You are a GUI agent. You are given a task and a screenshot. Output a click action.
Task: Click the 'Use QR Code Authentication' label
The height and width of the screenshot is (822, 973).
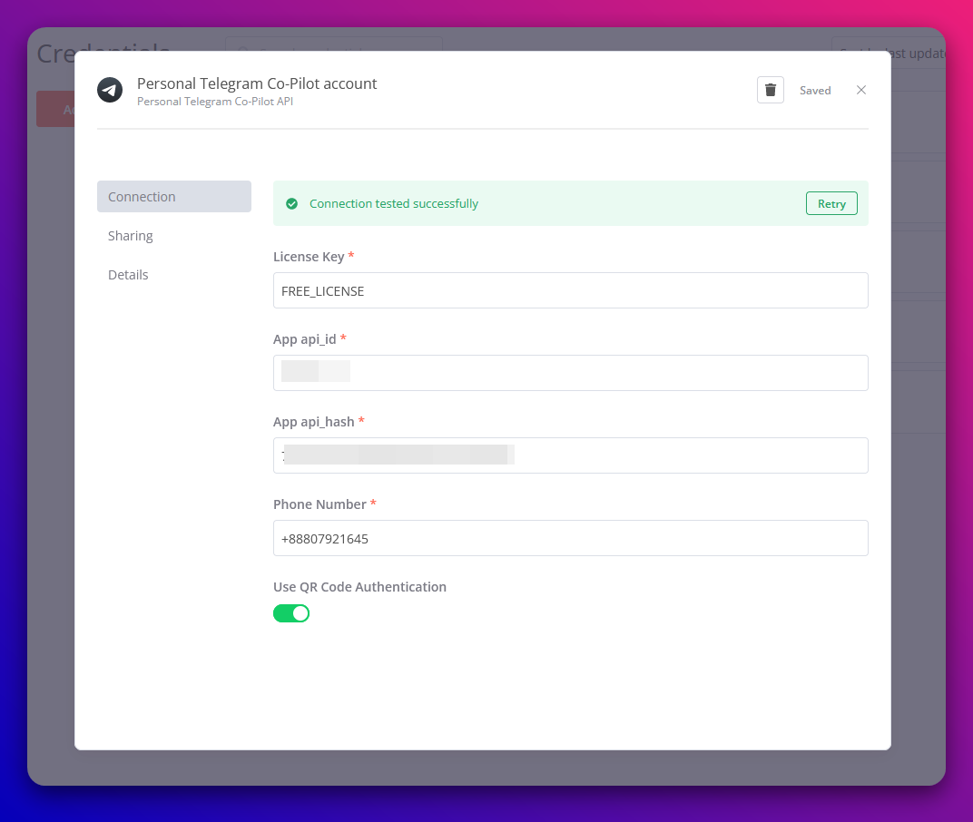coord(359,587)
